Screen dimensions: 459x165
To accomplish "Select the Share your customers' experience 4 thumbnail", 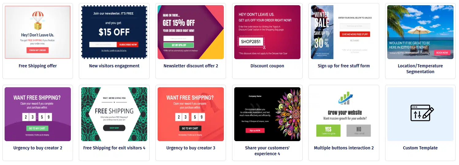I will (x=267, y=114).
